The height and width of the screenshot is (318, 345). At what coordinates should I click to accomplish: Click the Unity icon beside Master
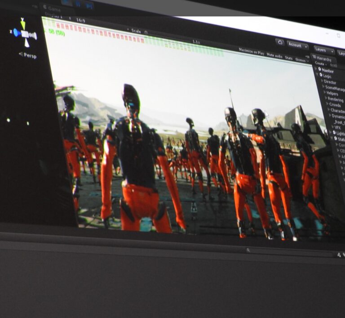(x=320, y=69)
